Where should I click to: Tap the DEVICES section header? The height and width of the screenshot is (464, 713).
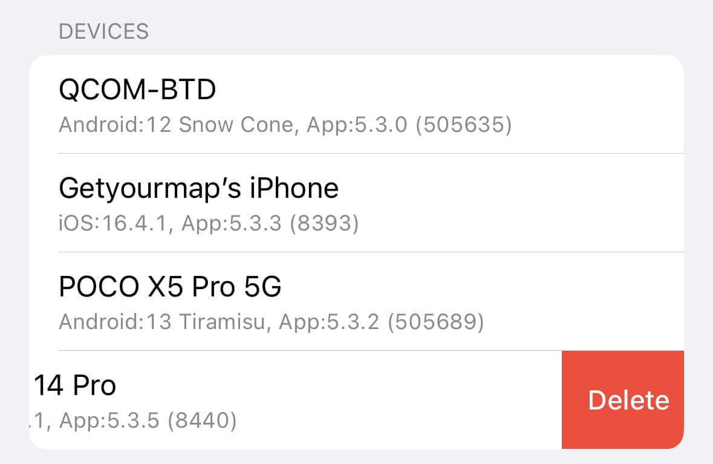point(103,31)
